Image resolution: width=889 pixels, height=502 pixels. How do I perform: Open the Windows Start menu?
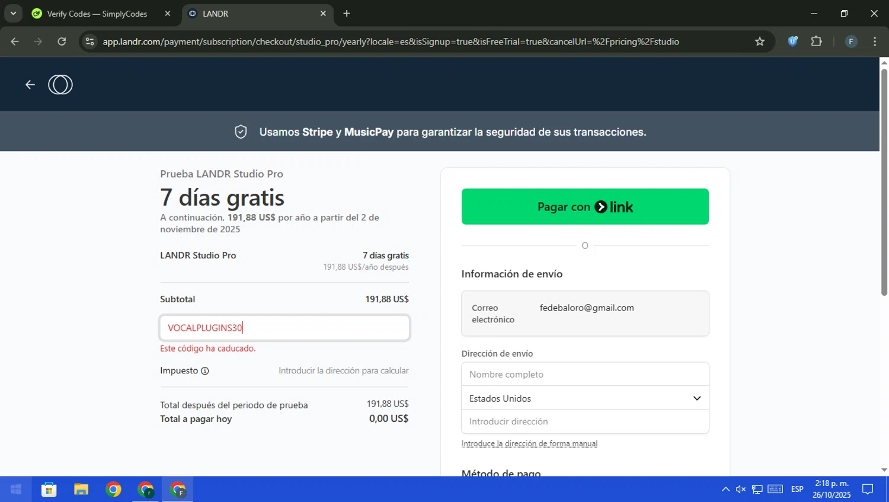16,489
